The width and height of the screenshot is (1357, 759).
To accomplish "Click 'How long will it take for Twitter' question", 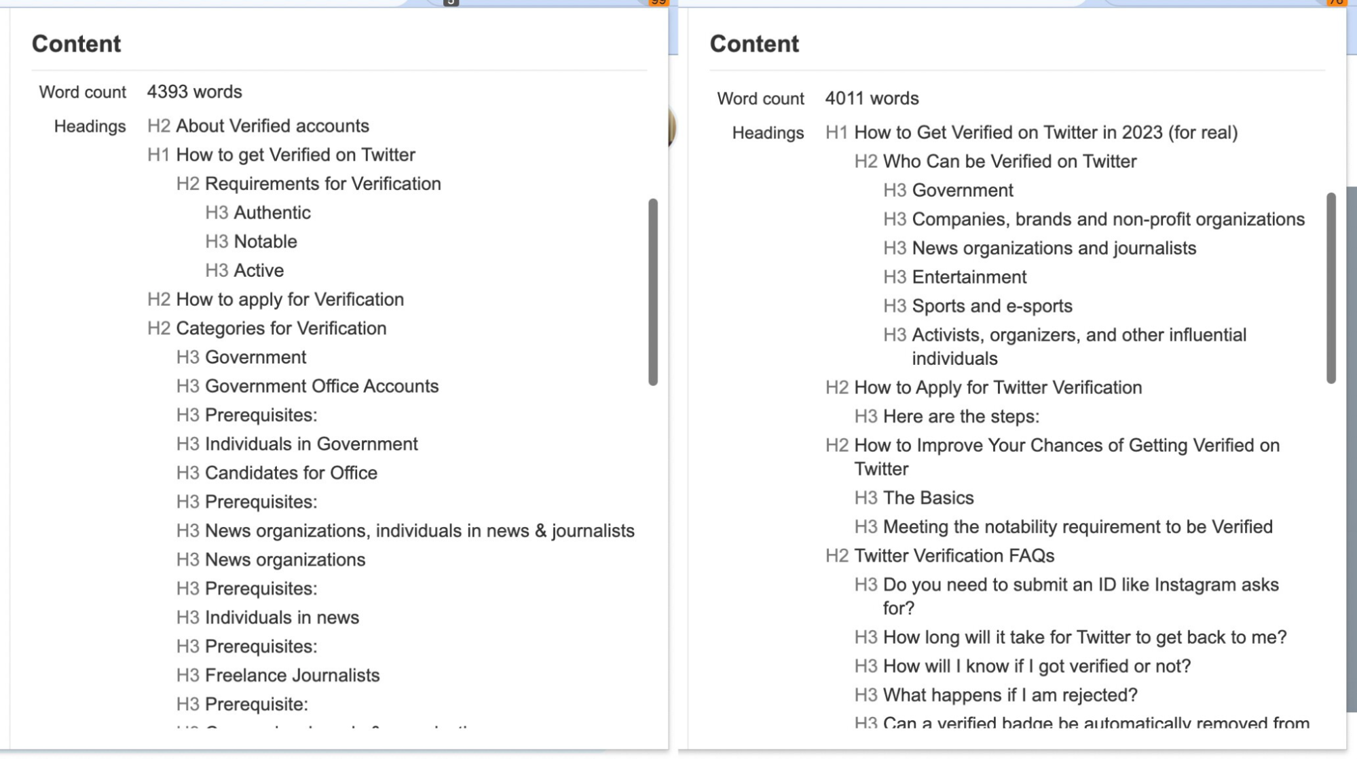I will (1084, 638).
